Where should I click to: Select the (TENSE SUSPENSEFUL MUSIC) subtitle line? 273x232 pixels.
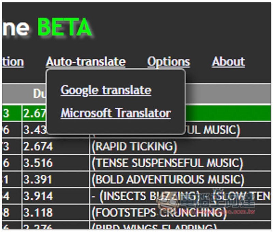pyautogui.click(x=167, y=163)
